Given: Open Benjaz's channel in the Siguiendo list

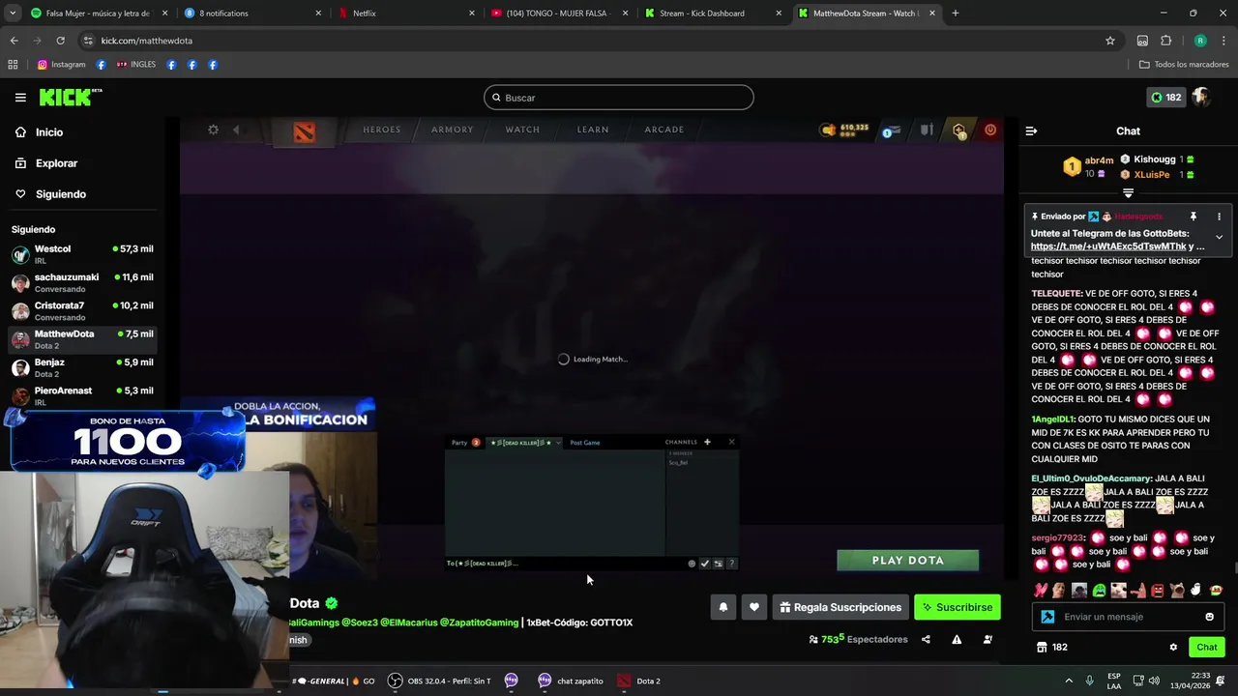Looking at the screenshot, I should click(x=83, y=367).
